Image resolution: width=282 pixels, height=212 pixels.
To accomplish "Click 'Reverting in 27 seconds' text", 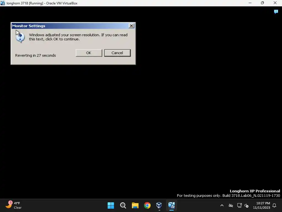I will point(36,55).
